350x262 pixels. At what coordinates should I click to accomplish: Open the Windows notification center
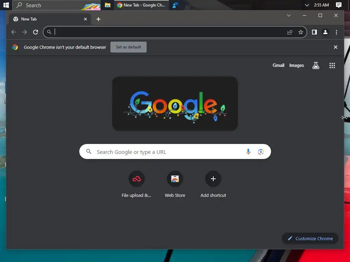[x=339, y=5]
